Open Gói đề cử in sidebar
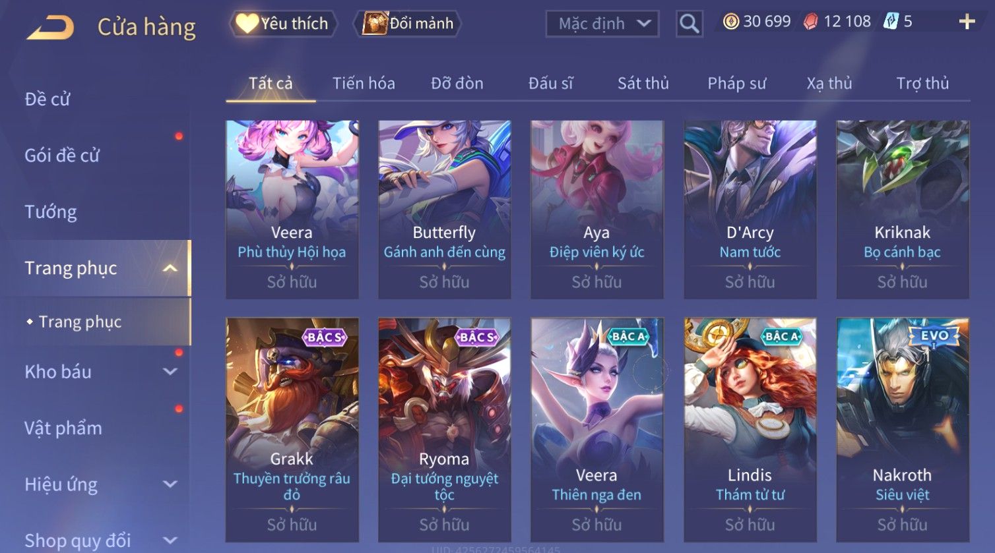 click(x=62, y=156)
